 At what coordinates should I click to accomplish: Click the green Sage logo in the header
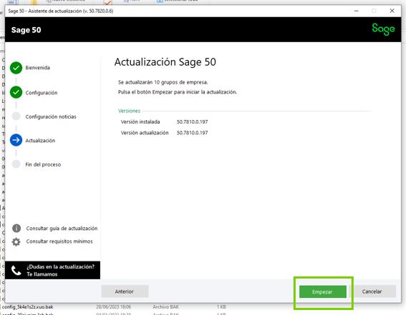click(383, 29)
